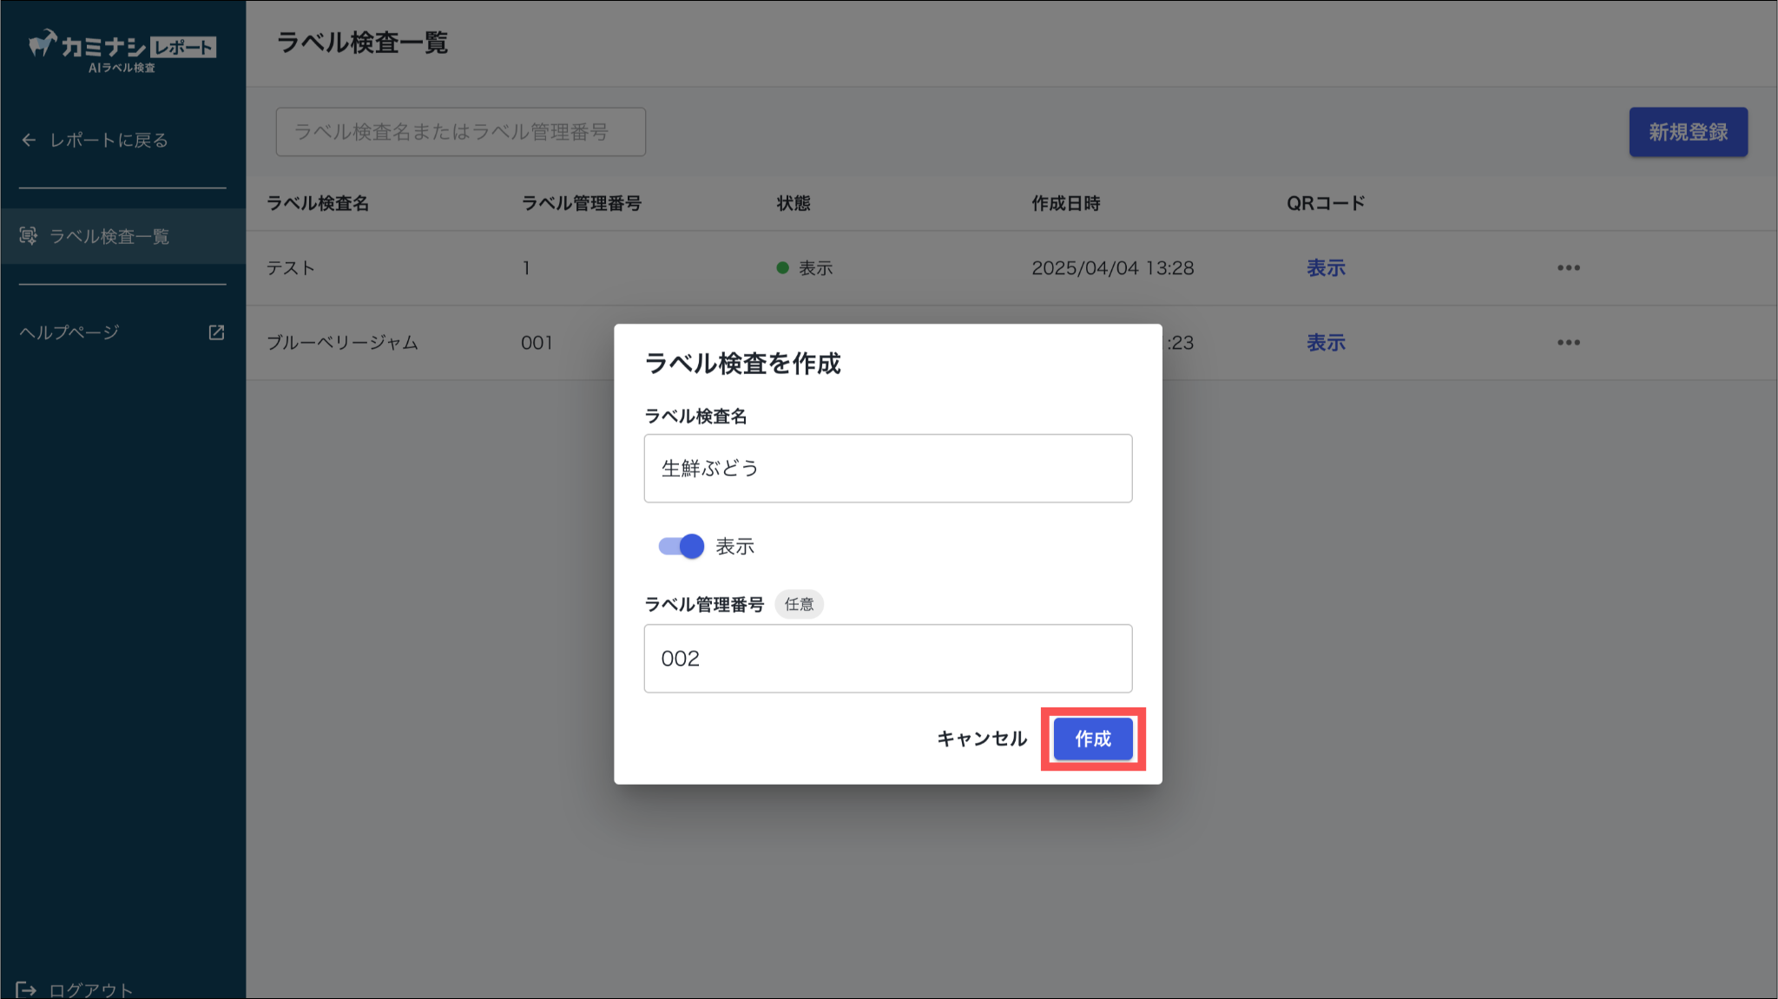The image size is (1778, 999).
Task: Click the ログアウト logout icon
Action: pyautogui.click(x=26, y=989)
